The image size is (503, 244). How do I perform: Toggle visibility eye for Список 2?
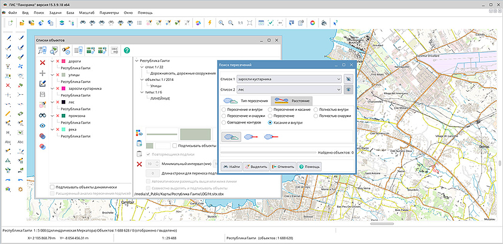(x=348, y=89)
